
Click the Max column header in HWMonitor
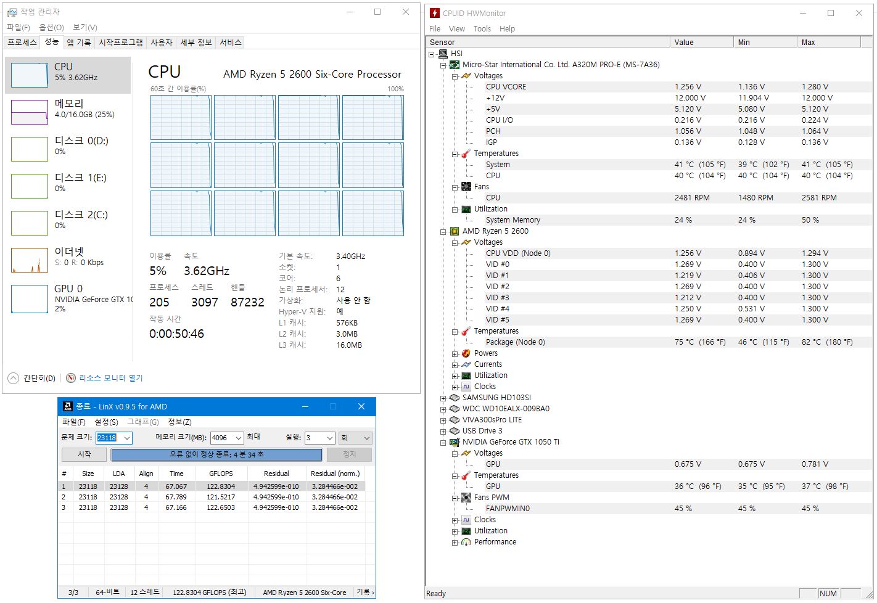pyautogui.click(x=829, y=42)
